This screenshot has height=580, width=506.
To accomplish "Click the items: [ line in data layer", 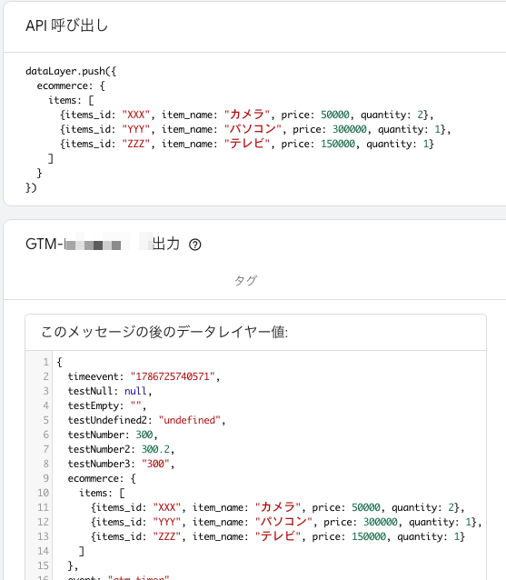I will click(102, 493).
